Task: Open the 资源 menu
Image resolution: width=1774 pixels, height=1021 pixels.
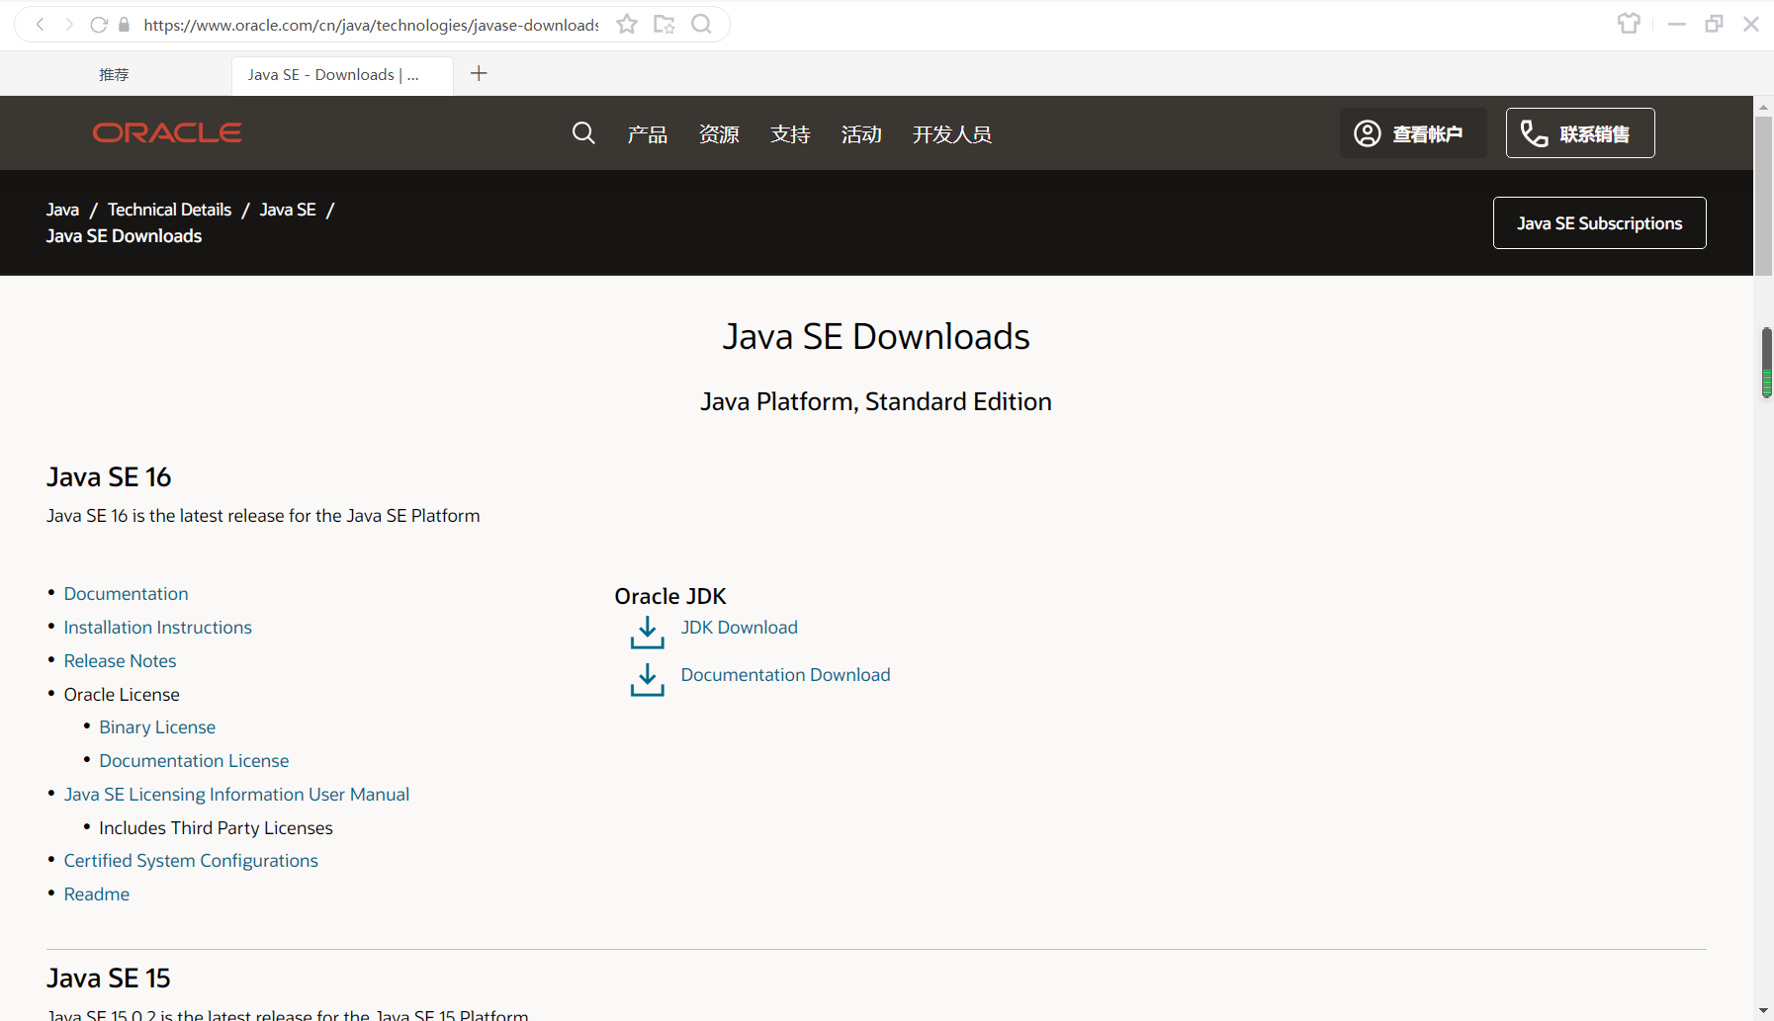Action: pyautogui.click(x=719, y=134)
